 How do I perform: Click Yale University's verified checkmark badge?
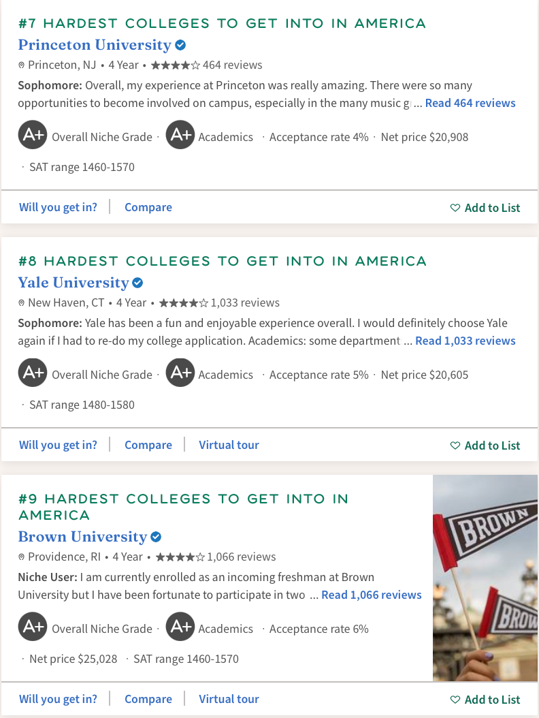[137, 283]
